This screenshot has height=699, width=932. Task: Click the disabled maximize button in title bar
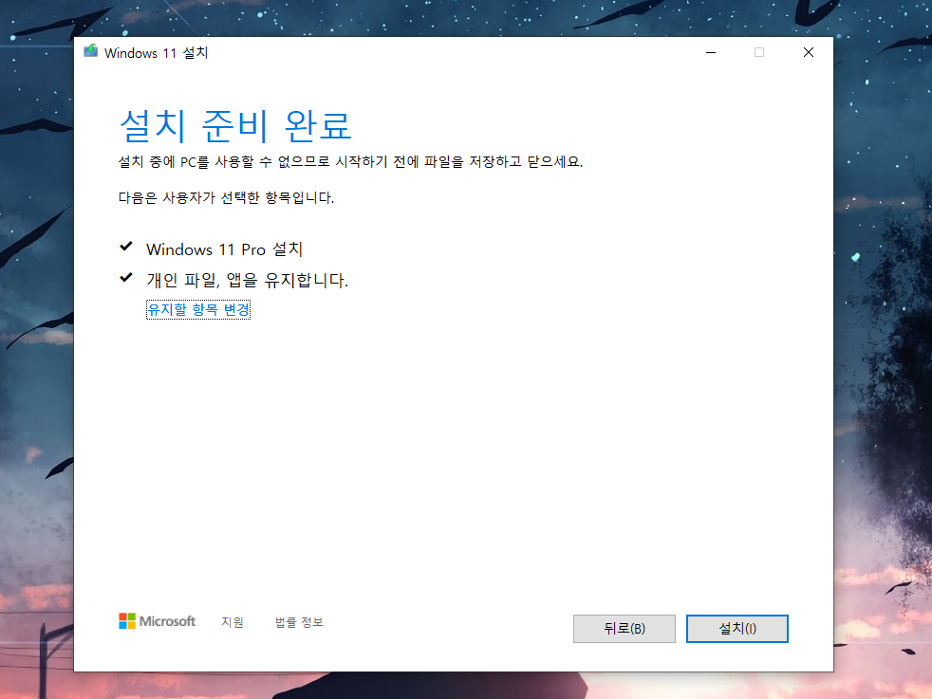(759, 52)
